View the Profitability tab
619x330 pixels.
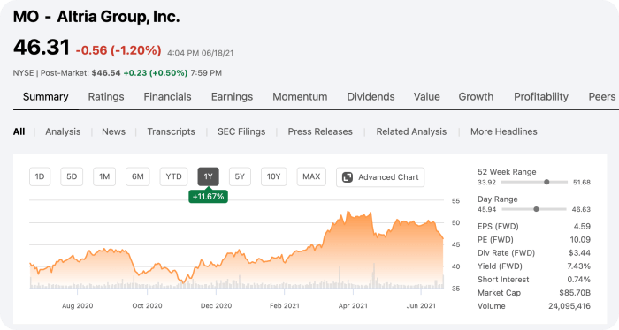[541, 96]
